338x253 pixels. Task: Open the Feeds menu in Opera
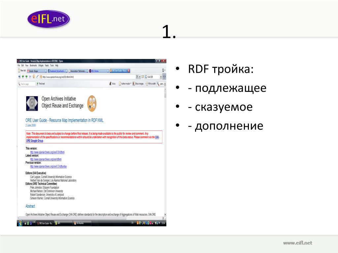[47, 66]
